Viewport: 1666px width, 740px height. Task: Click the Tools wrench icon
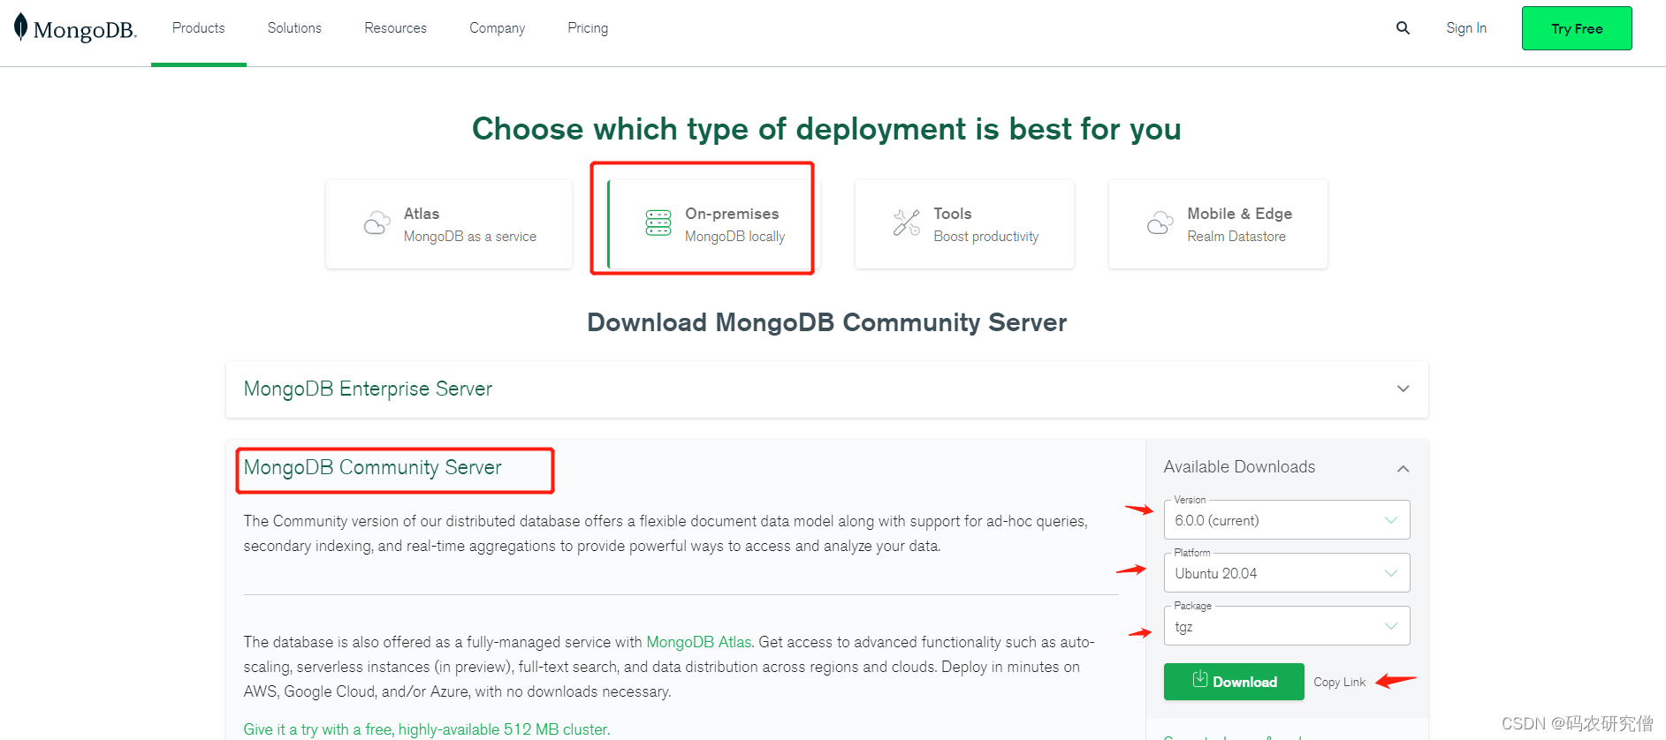(906, 223)
